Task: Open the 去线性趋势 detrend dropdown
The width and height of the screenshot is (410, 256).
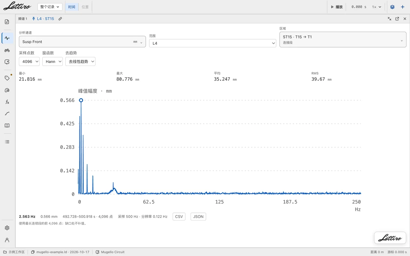Action: click(x=80, y=61)
